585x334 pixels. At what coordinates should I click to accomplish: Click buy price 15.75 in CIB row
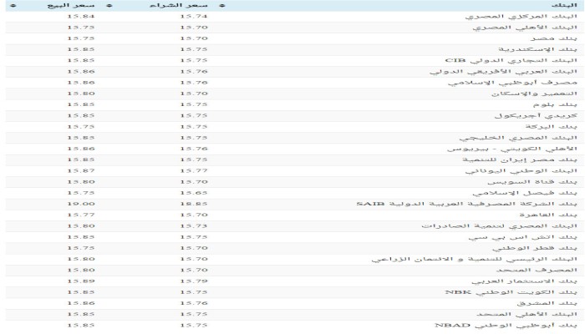(194, 60)
